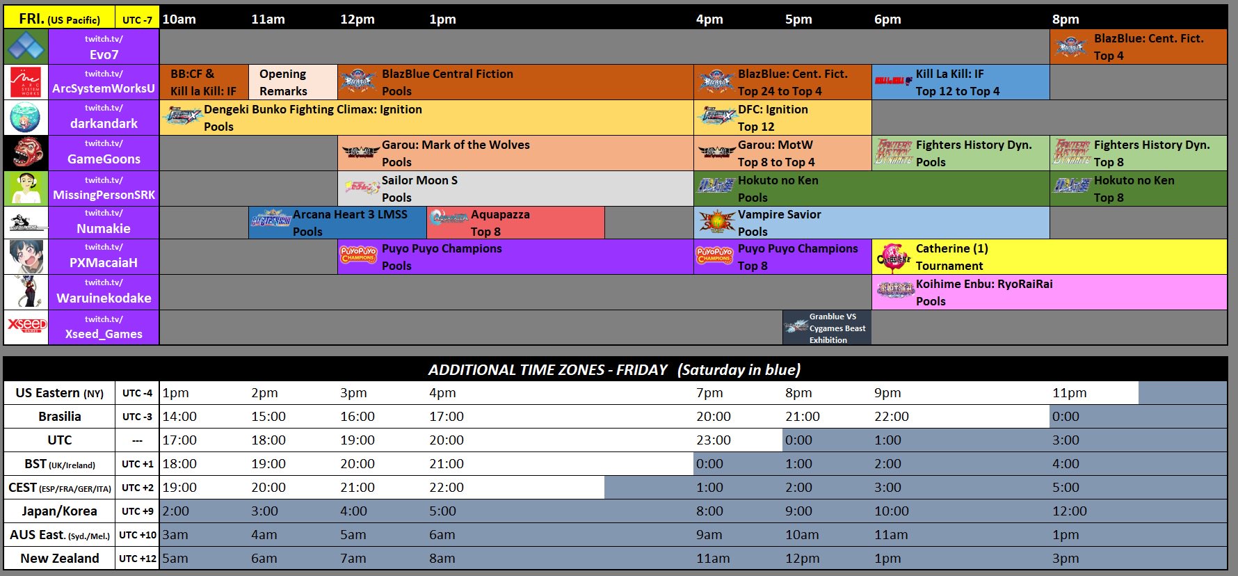Select the Koihime Enbu: RyoRaiRai logo

[x=894, y=289]
